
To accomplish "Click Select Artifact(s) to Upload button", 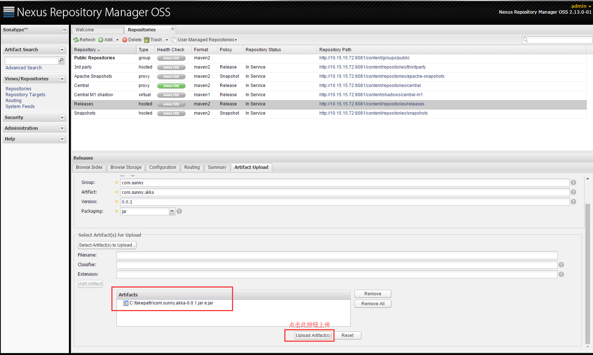I will pyautogui.click(x=107, y=245).
